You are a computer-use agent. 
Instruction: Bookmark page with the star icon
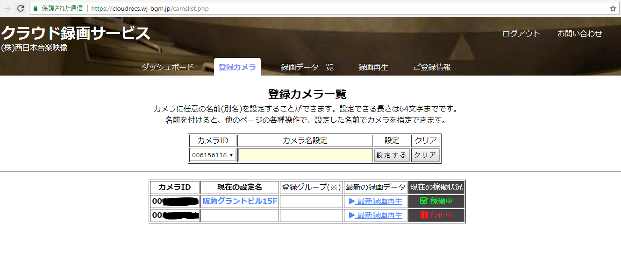613,8
